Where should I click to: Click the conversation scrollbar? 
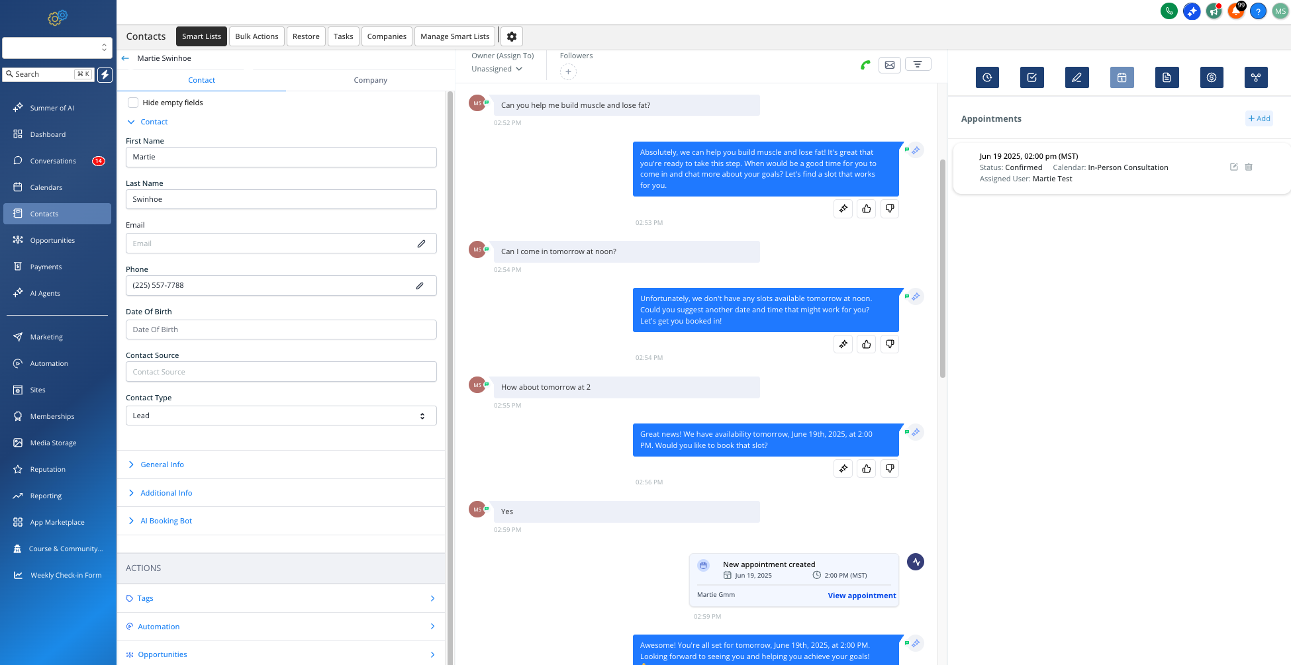pos(943,268)
